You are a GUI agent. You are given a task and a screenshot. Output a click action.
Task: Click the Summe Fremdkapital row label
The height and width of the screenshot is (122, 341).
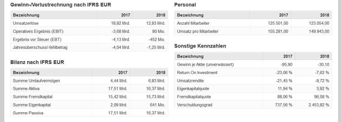pos(33,97)
